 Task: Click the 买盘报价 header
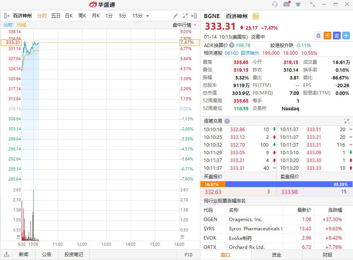pos(213,177)
